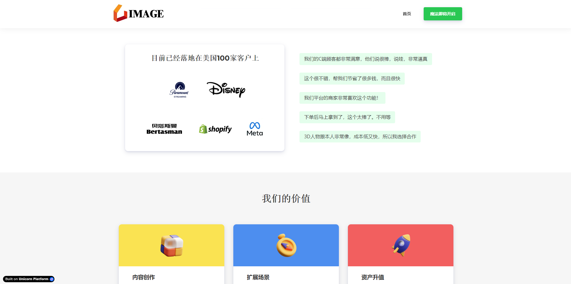Select the 资产升值 card title

pyautogui.click(x=373, y=277)
